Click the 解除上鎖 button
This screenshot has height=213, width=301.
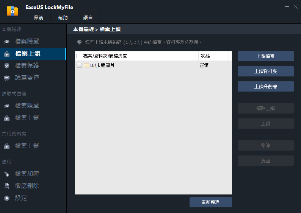(266, 109)
